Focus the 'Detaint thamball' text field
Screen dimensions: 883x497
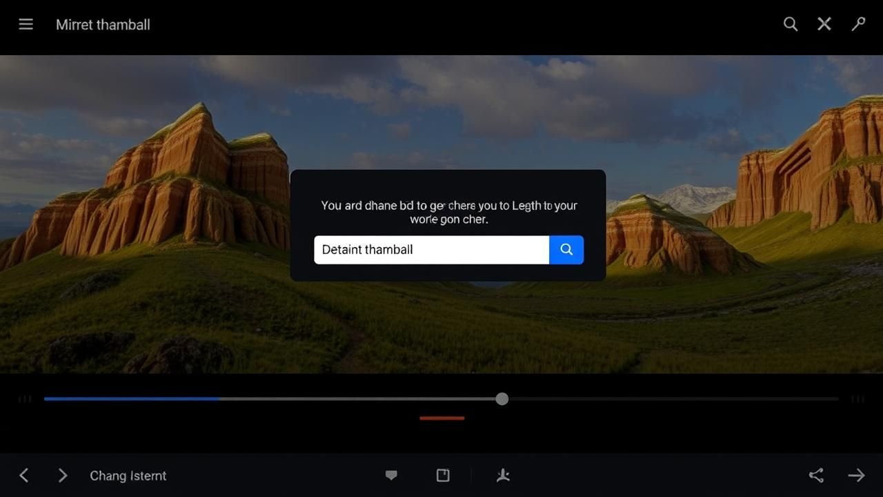pos(431,250)
